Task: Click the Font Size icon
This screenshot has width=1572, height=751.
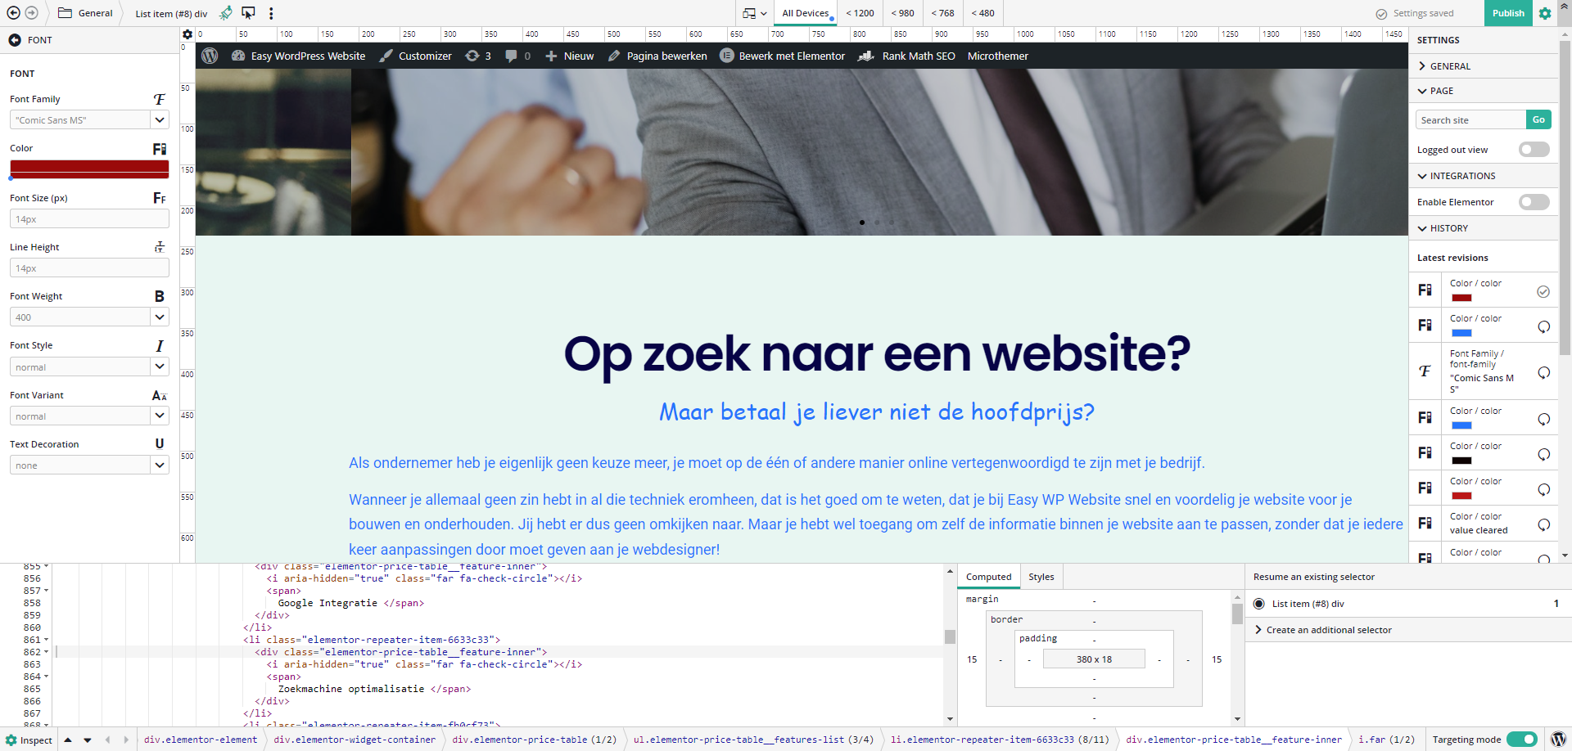Action: (160, 198)
